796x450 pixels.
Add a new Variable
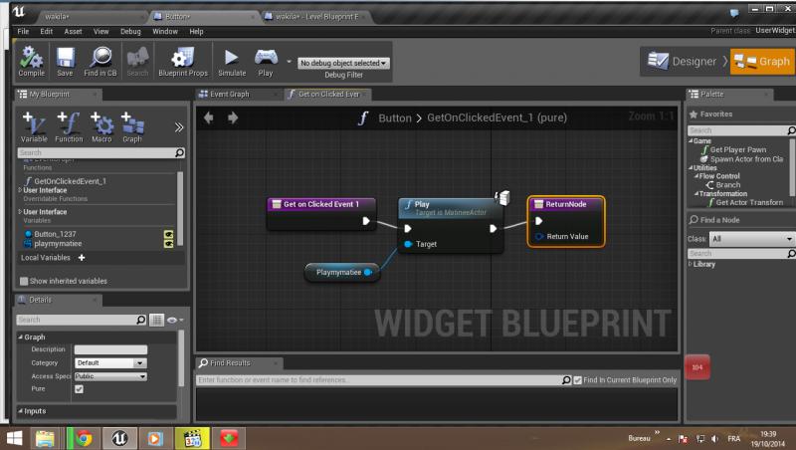[34, 127]
